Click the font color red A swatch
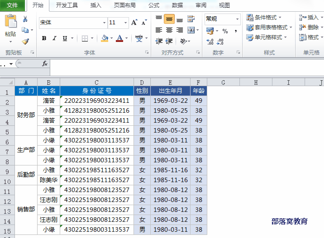The image size is (324, 238). pyautogui.click(x=119, y=38)
